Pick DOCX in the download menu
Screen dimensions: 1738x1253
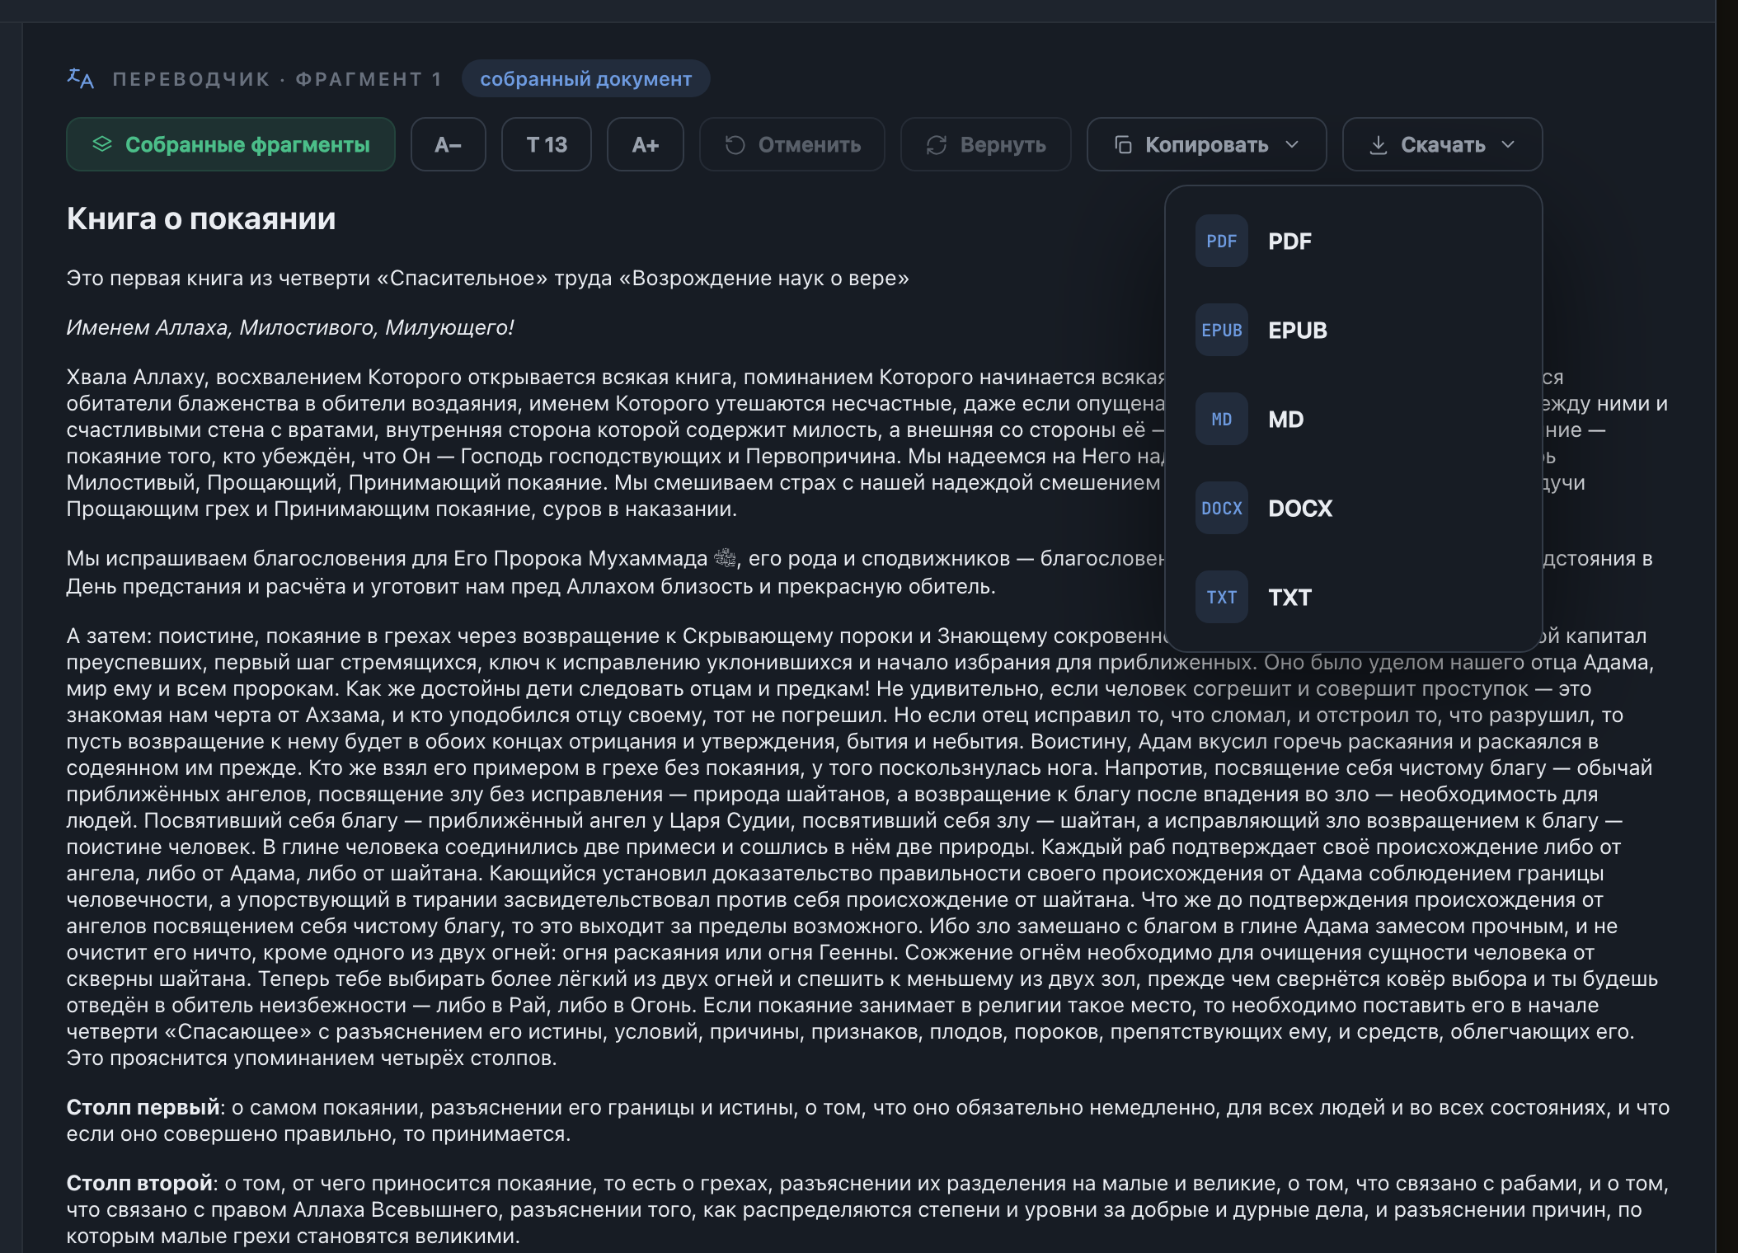click(1353, 508)
